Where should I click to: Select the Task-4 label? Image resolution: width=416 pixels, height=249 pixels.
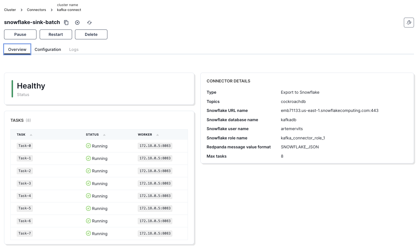tap(25, 196)
